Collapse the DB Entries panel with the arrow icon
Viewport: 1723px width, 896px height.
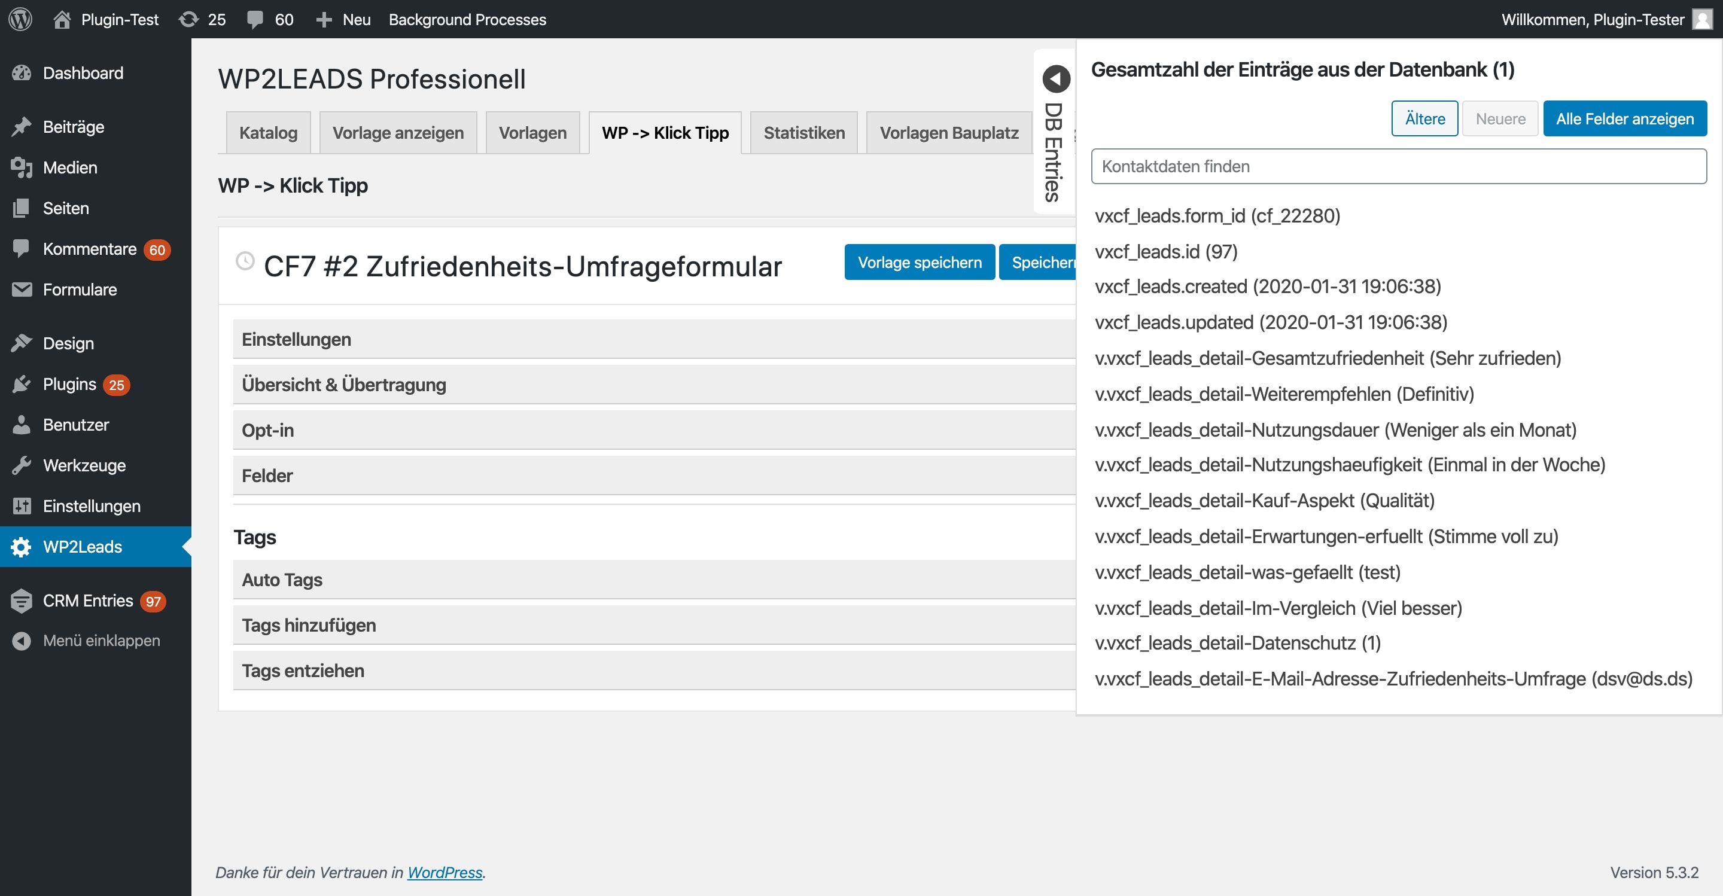1056,79
